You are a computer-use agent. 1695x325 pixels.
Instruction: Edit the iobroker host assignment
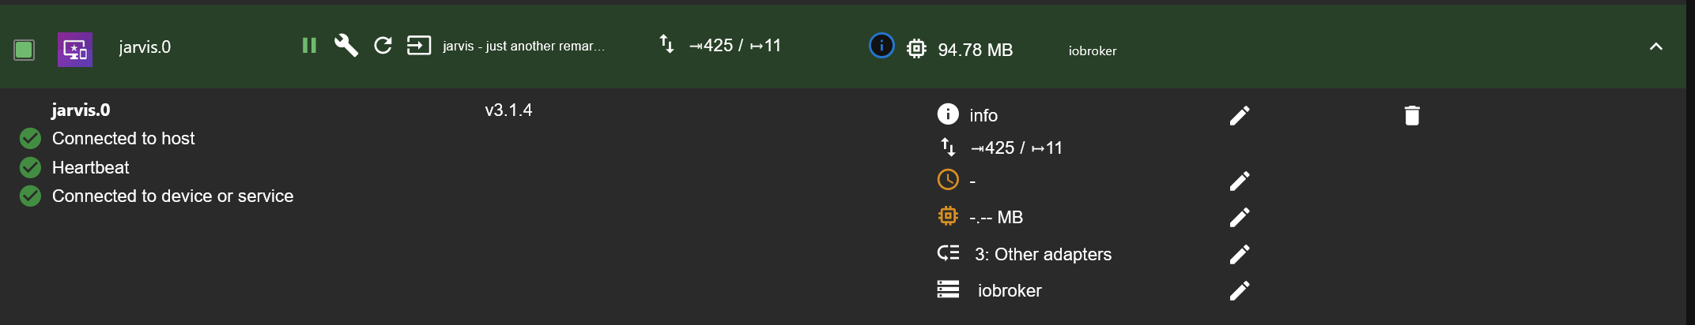(x=1240, y=291)
